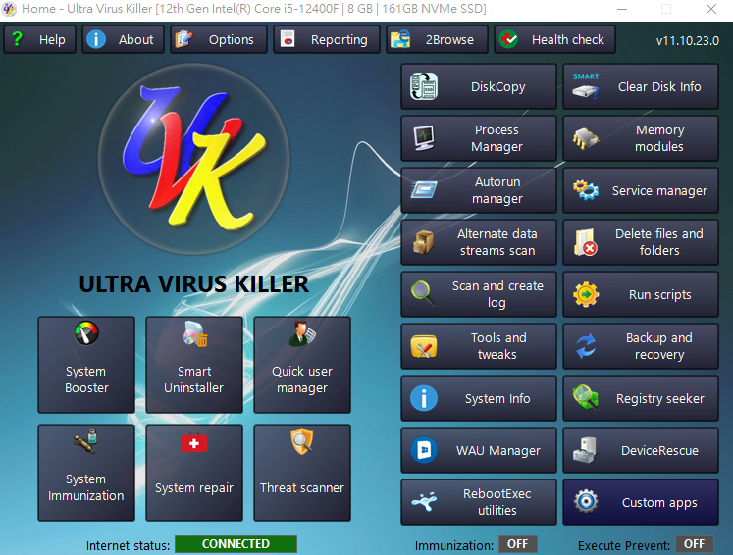Open Service manager gears icon
The image size is (733, 555).
(x=587, y=191)
